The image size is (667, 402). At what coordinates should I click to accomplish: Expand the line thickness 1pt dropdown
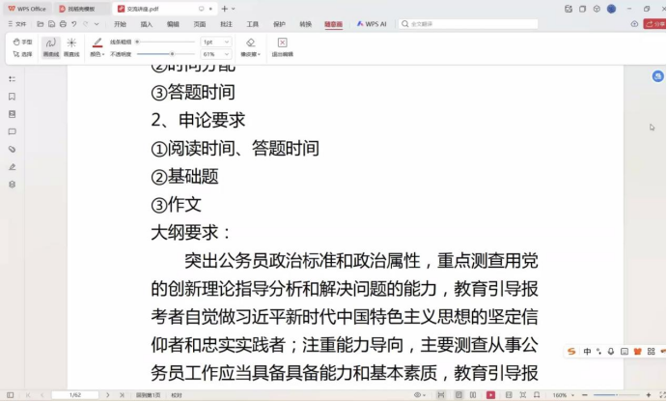[216, 42]
